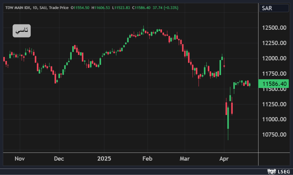Screen dimensions: 293x175
Task: Click the TDW MAIN IDX symbol title
Action: coord(18,8)
